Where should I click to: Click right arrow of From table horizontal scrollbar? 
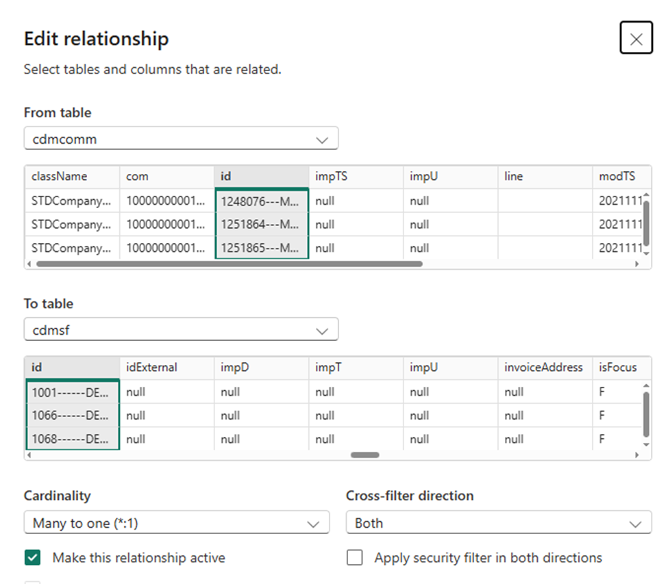pos(637,264)
